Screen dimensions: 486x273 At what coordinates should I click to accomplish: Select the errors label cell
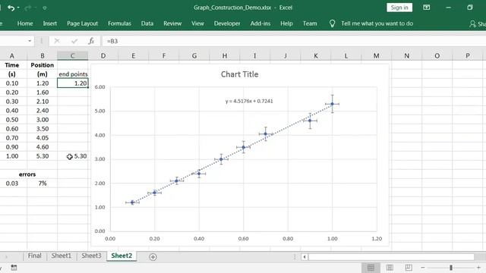pos(27,174)
